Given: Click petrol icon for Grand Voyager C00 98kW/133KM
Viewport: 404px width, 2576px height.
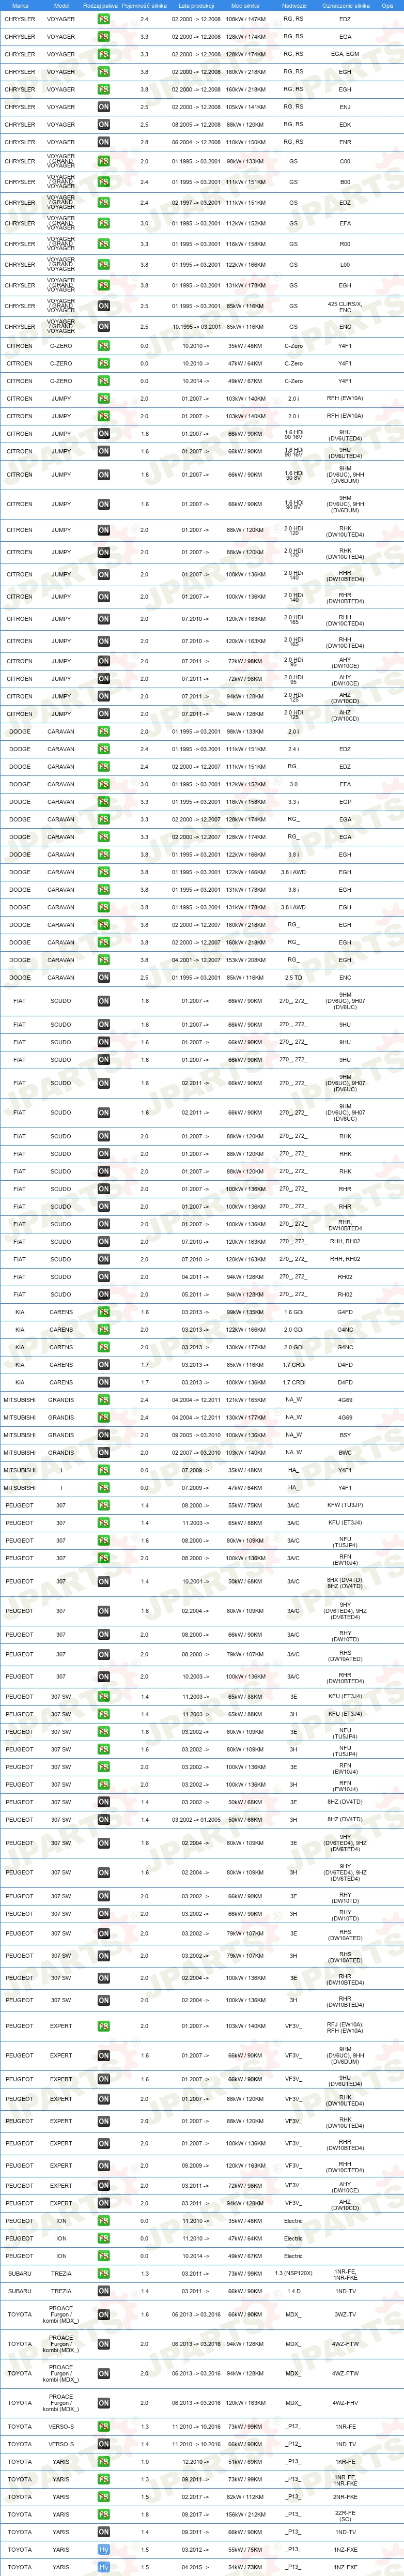Looking at the screenshot, I should point(104,161).
